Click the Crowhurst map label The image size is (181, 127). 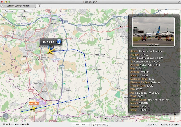tap(119, 63)
